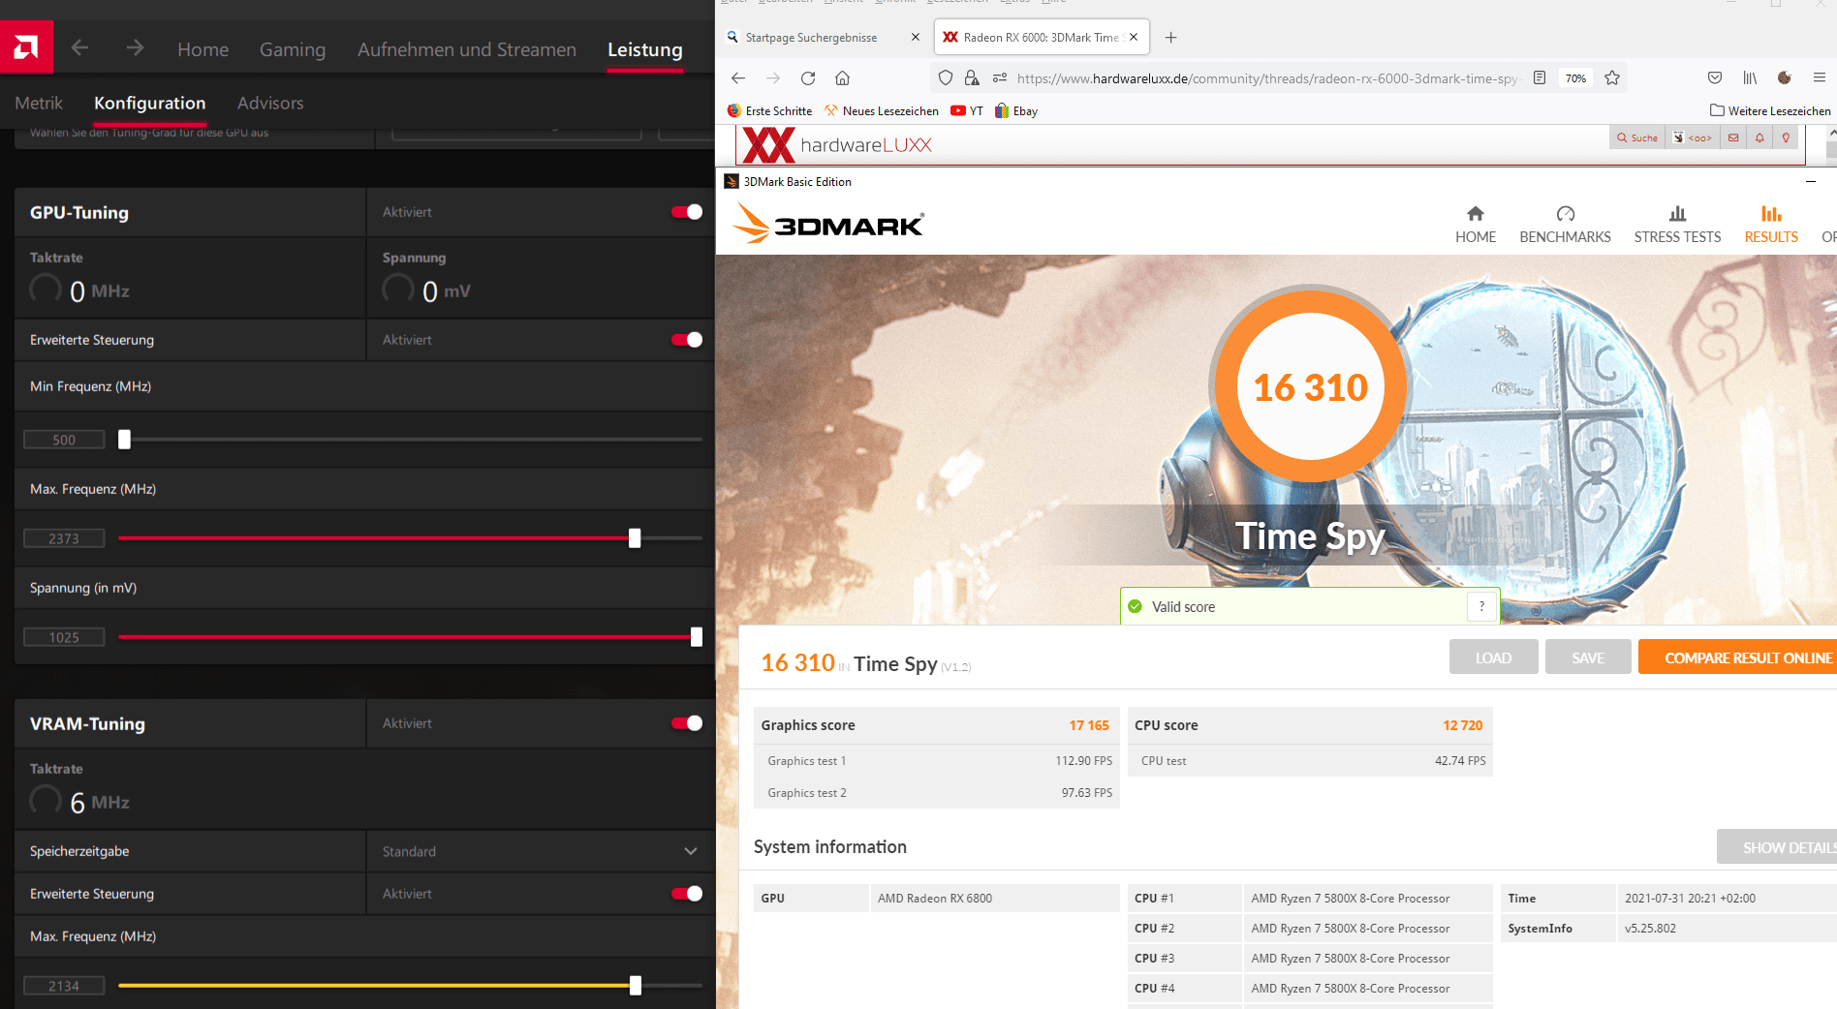Click the AMD Radeon Software logo
Screen dimensions: 1837x1009
[26, 46]
